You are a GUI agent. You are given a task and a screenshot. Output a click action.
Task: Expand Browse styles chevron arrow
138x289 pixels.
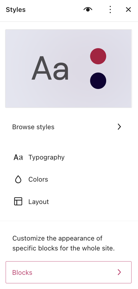[119, 127]
